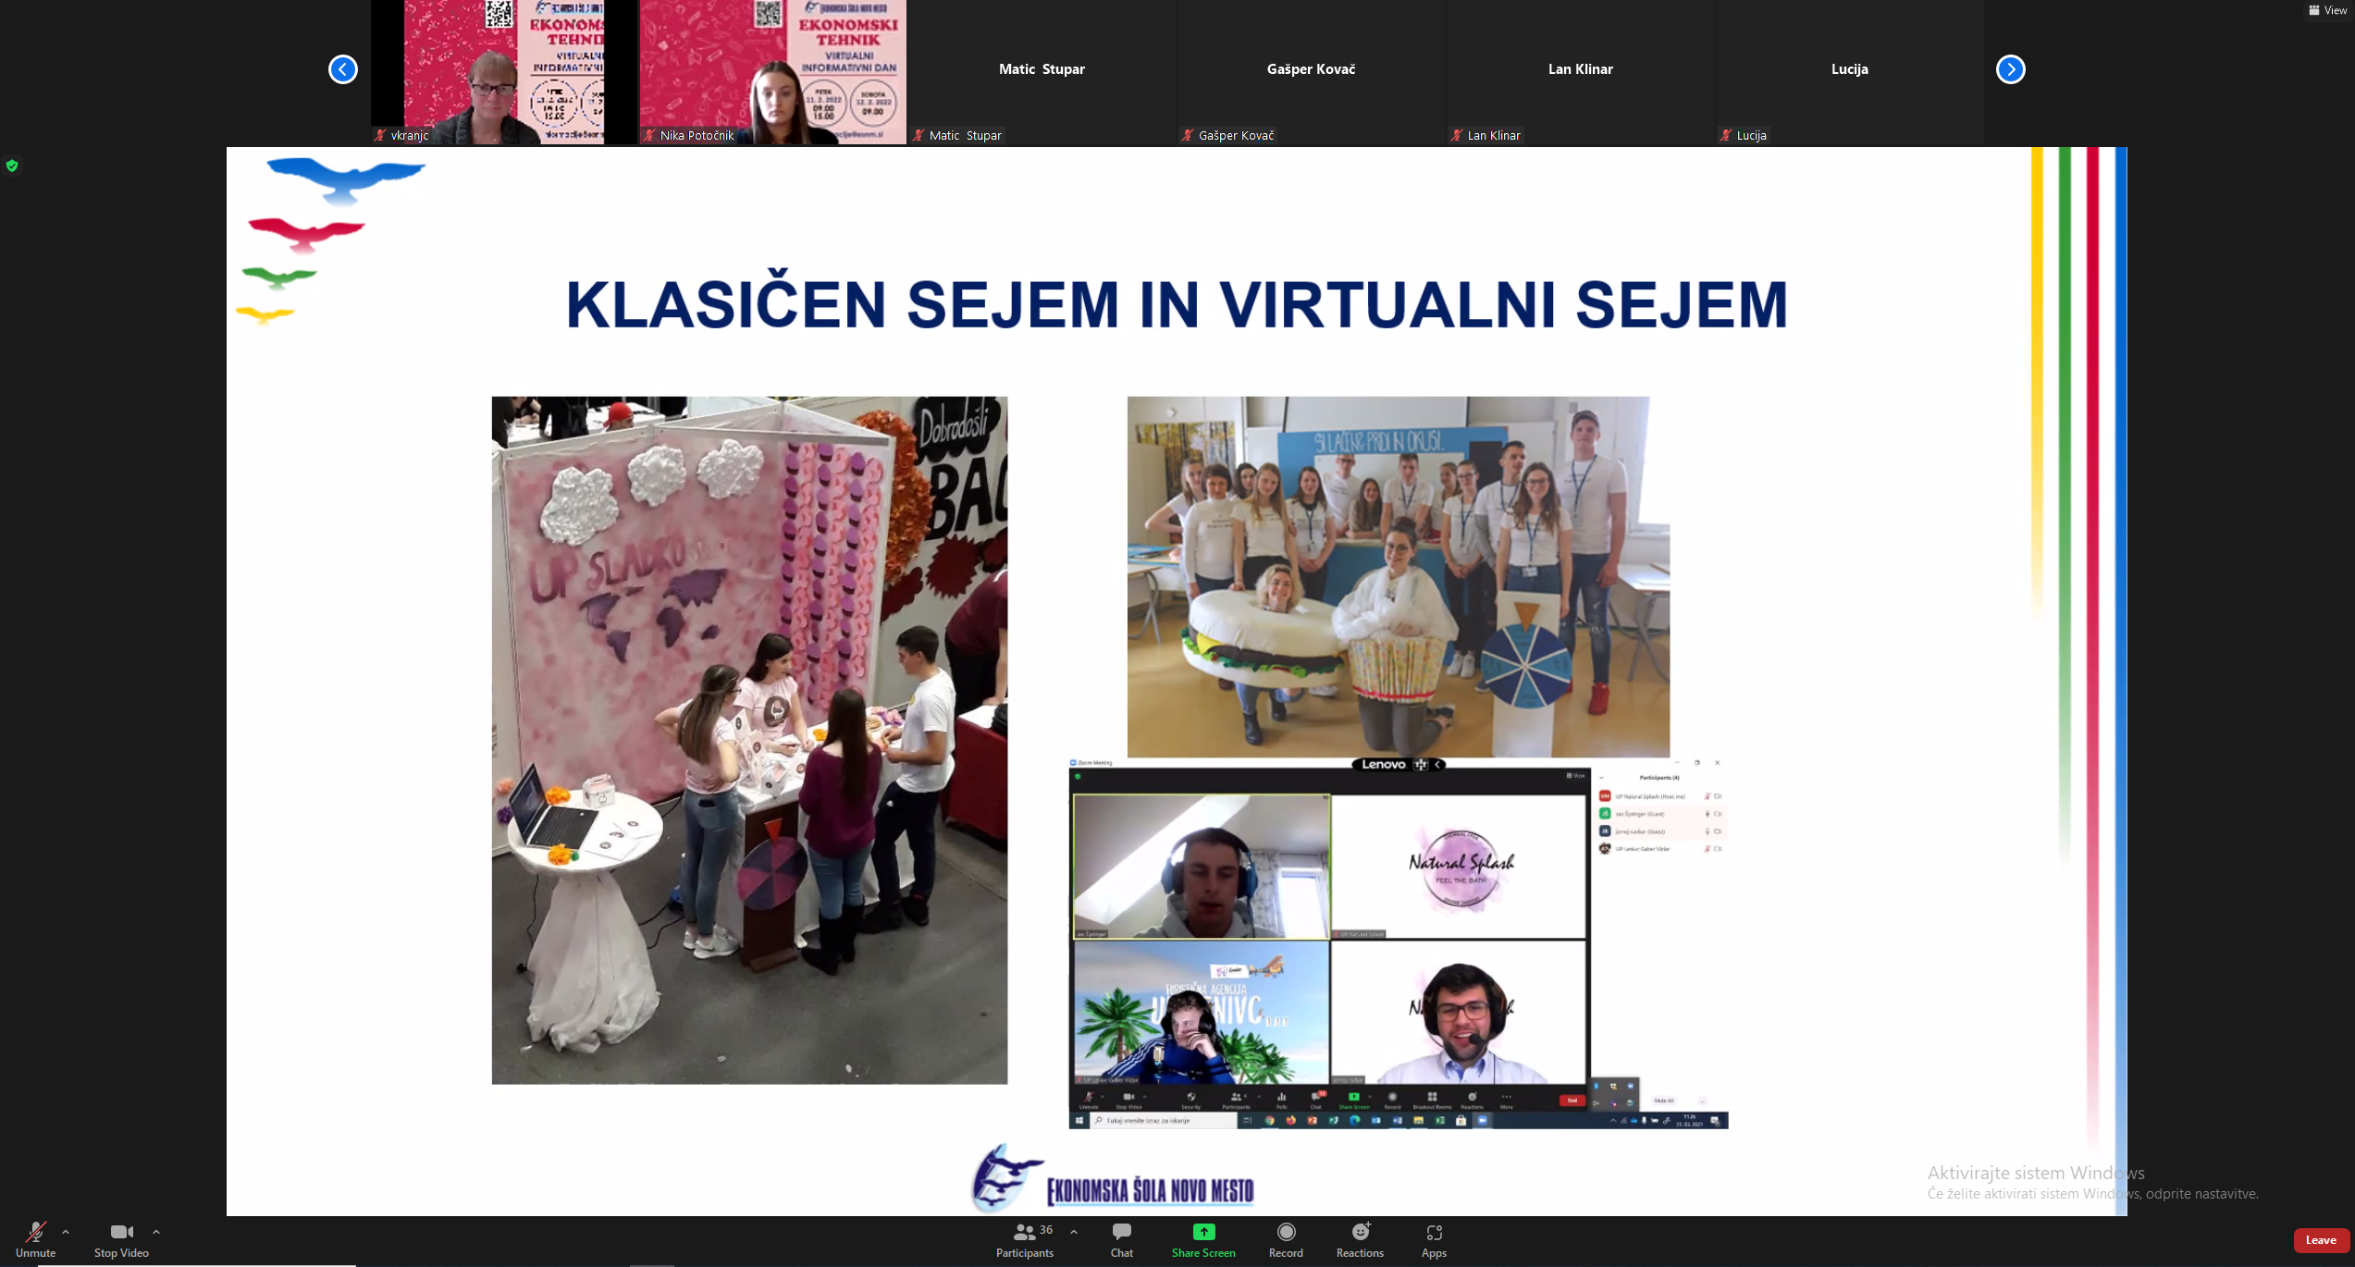This screenshot has height=1267, width=2355.
Task: Open the Chat panel
Action: click(1121, 1238)
